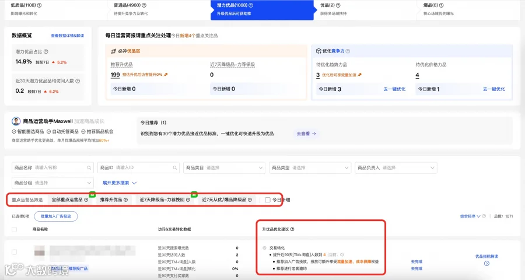This screenshot has height=280, width=525.
Task: Click help icon next to 升优品优化建议
Action: pyautogui.click(x=292, y=229)
